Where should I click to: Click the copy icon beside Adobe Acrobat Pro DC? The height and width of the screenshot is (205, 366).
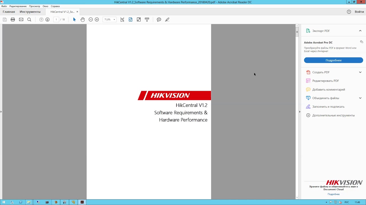[x=361, y=42]
